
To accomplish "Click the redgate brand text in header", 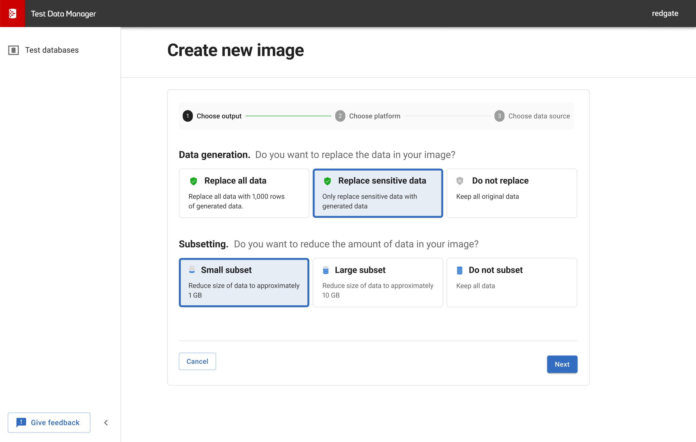I will 665,13.
